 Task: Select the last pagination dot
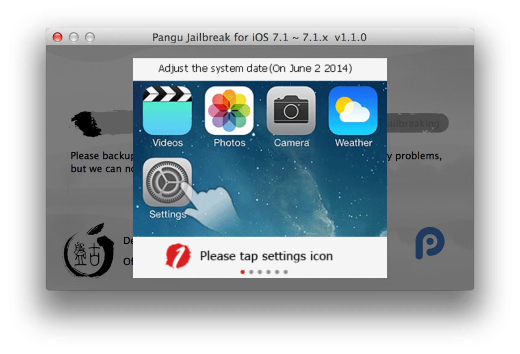click(286, 272)
